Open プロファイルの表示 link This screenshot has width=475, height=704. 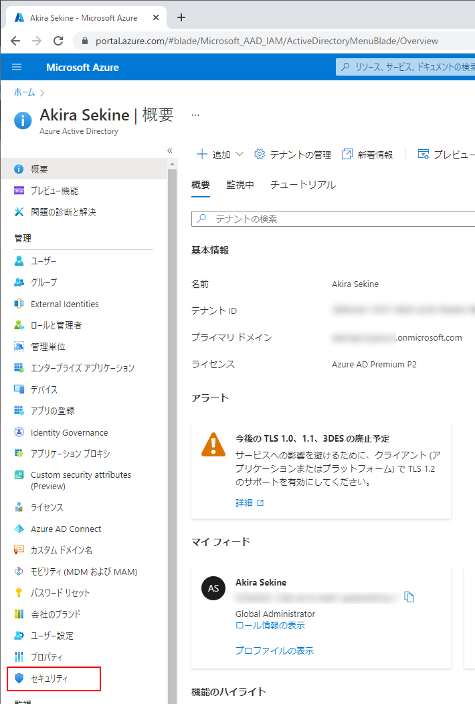pyautogui.click(x=275, y=650)
